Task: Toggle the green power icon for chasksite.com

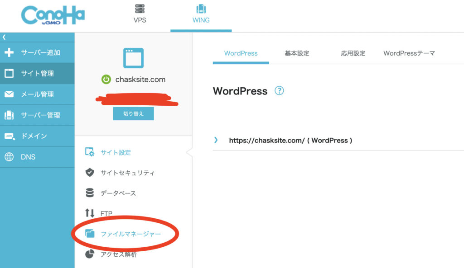Action: pos(106,79)
